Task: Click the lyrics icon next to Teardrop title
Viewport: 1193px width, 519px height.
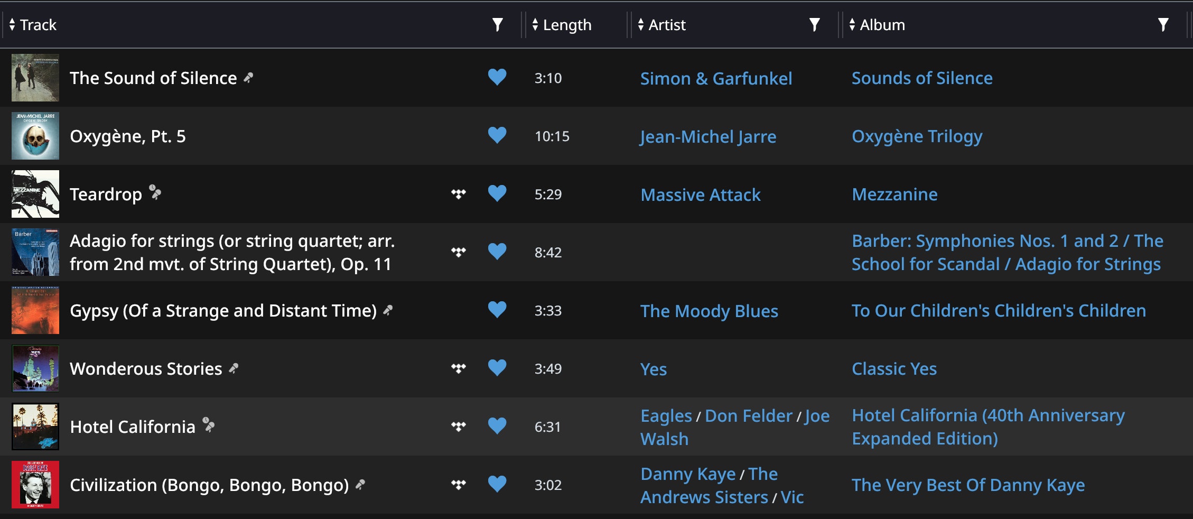Action: [x=155, y=192]
